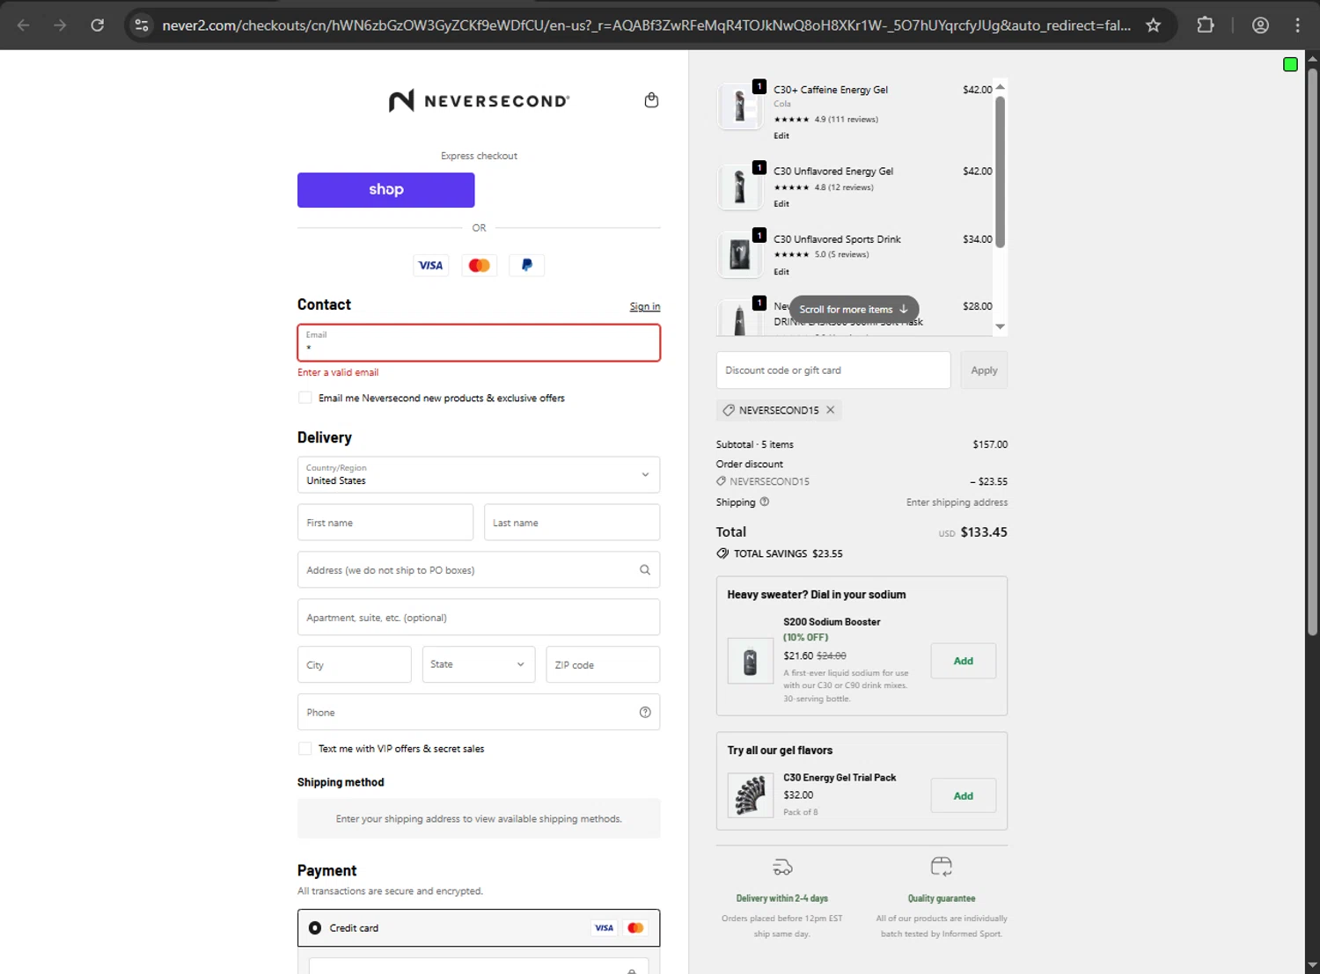
Task: Open the Shipping info question icon
Action: coord(764,502)
